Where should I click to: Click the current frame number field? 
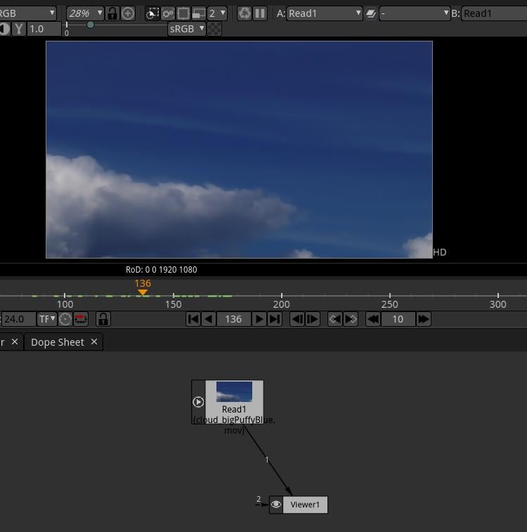pyautogui.click(x=233, y=319)
